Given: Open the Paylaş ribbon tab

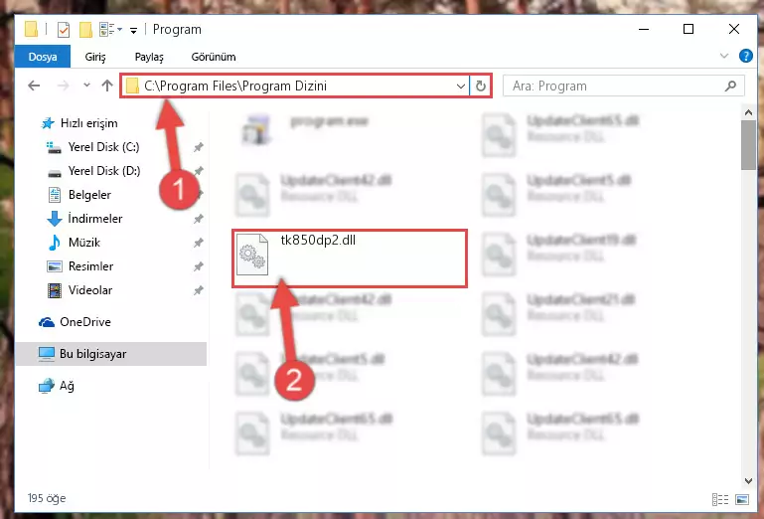Looking at the screenshot, I should coord(149,57).
